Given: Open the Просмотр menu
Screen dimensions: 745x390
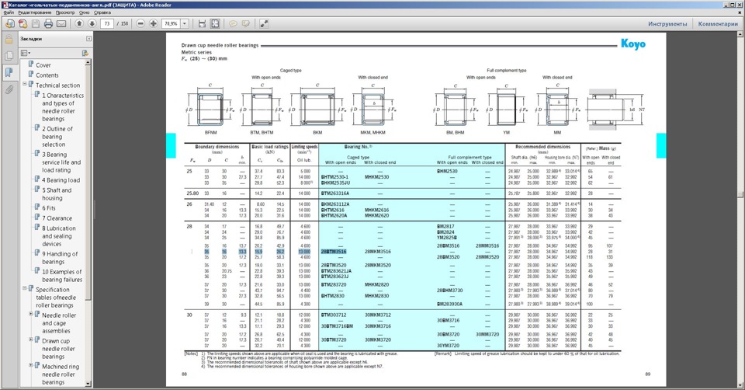Looking at the screenshot, I should [65, 12].
